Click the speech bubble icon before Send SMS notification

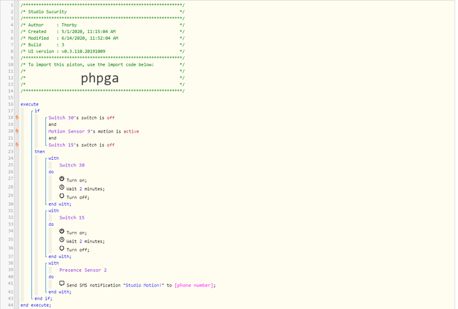tap(62, 283)
